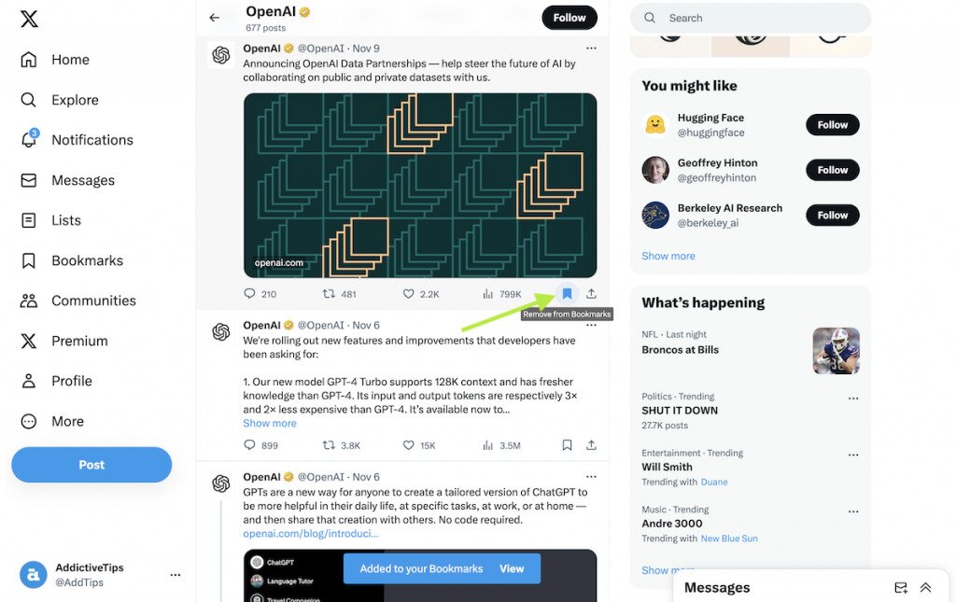This screenshot has width=956, height=602.
Task: Expand the Show more link under trends
Action: pyautogui.click(x=668, y=569)
